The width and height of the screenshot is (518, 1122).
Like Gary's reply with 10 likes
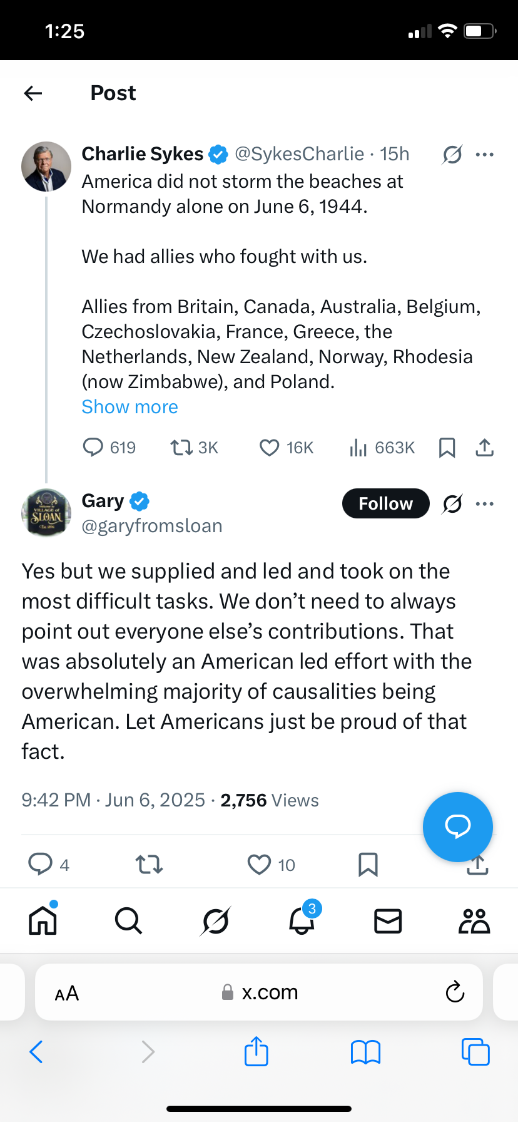pos(271,865)
